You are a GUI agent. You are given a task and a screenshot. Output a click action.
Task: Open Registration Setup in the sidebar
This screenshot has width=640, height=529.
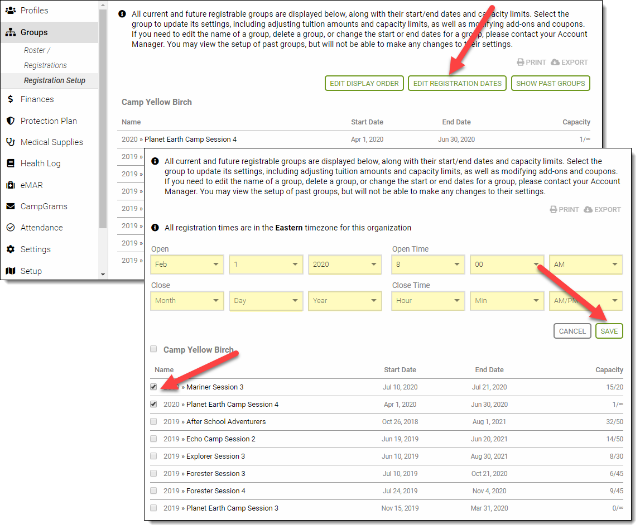[55, 80]
